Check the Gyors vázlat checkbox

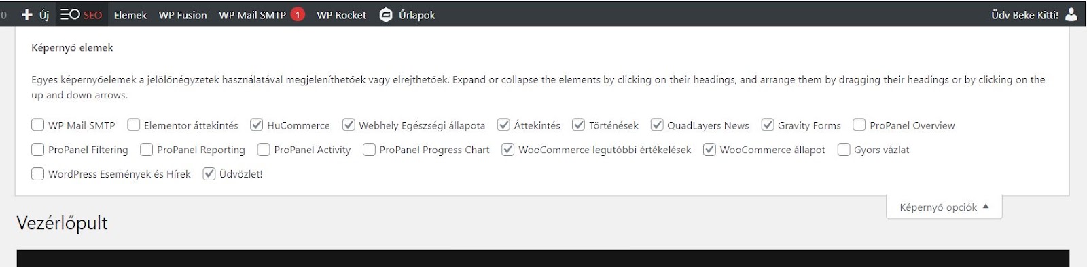coord(844,149)
